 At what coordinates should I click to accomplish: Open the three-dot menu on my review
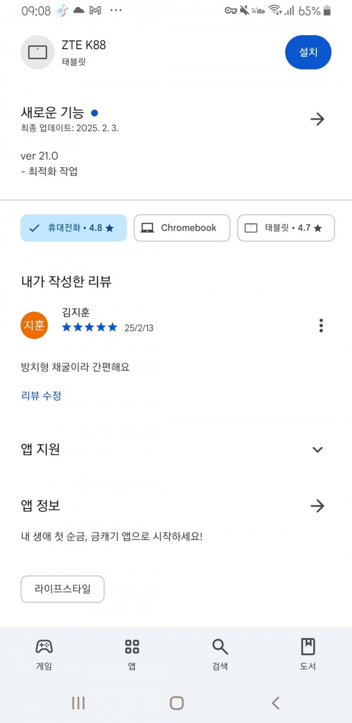coord(321,325)
